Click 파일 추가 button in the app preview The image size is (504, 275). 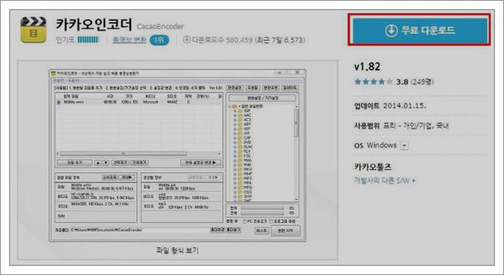click(x=75, y=163)
